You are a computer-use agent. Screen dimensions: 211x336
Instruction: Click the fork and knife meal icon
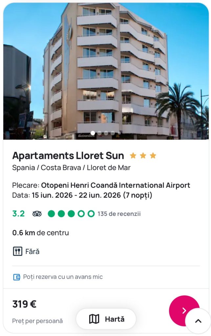pos(17,252)
